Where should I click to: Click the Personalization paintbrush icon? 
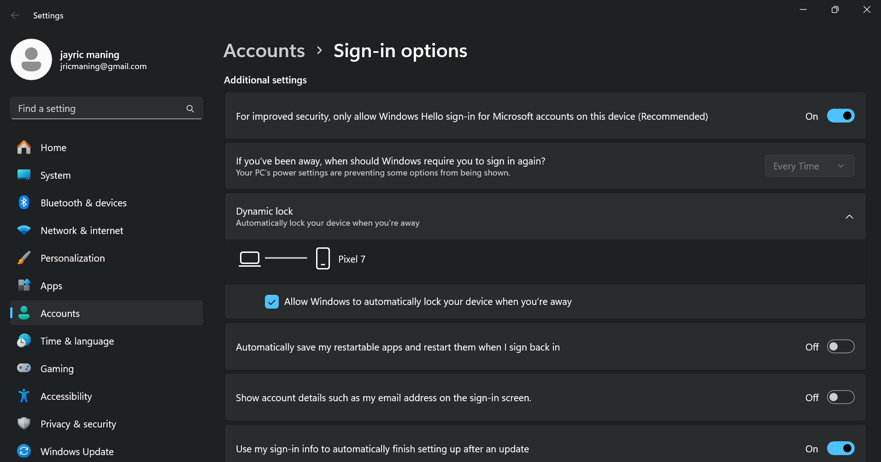point(24,258)
